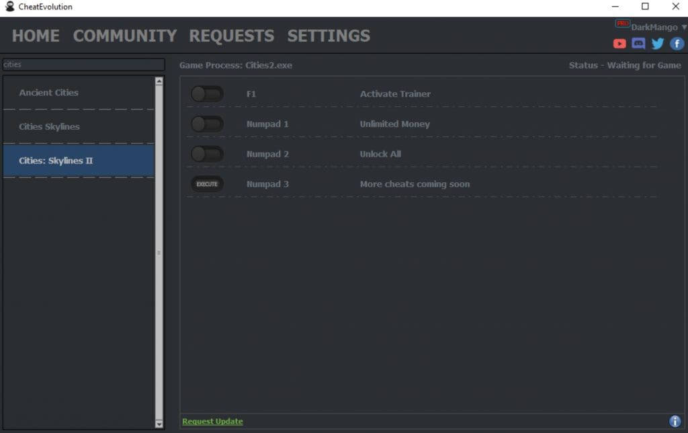Click the 'Numpad 2' hotkey label
The height and width of the screenshot is (433, 688).
267,154
